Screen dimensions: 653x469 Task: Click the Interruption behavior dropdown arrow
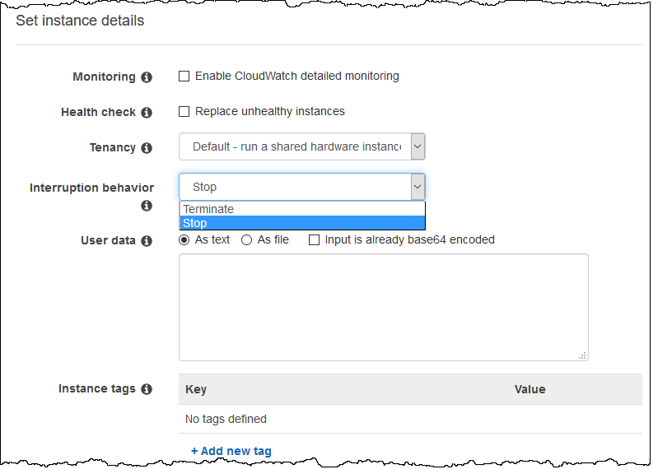pos(417,187)
